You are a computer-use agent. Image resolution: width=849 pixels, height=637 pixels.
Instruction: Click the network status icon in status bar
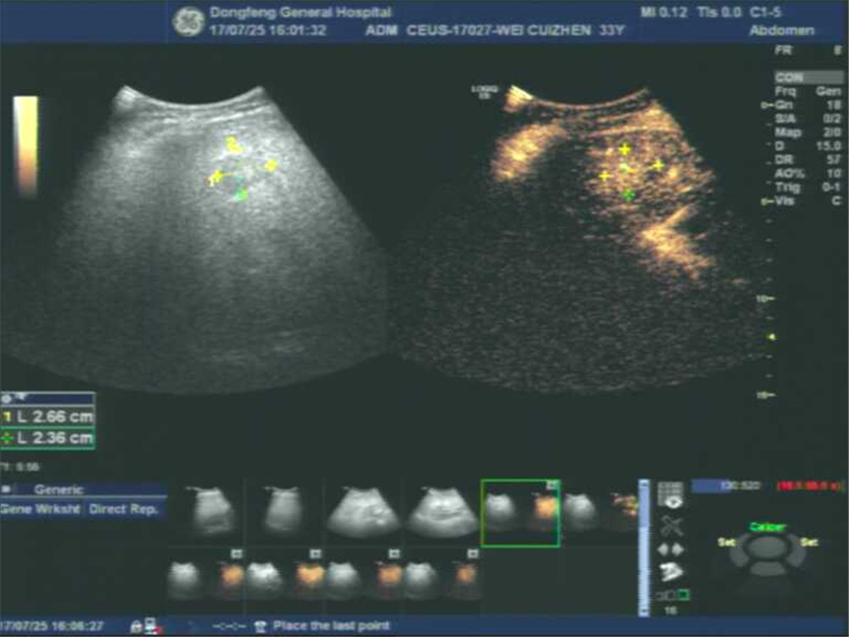click(x=150, y=626)
